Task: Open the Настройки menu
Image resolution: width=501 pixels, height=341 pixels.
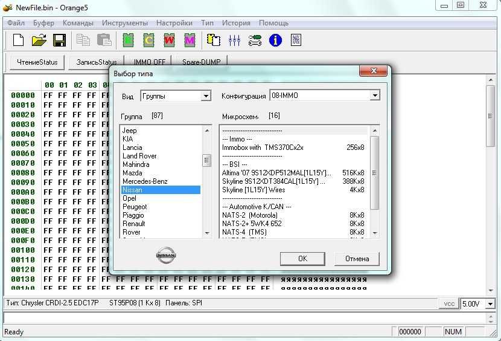Action: tap(174, 23)
